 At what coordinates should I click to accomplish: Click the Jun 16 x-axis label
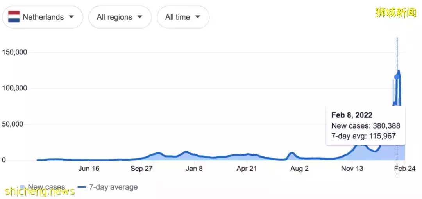point(89,169)
